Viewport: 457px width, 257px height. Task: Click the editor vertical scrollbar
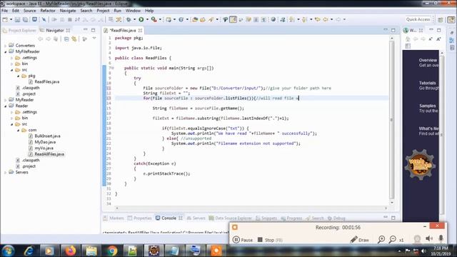392,120
